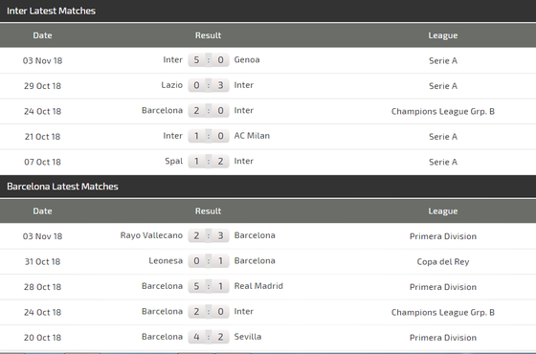Screen dimensions: 536x354
Task: Click the Rayo Vallecano team name
Action: pos(151,235)
